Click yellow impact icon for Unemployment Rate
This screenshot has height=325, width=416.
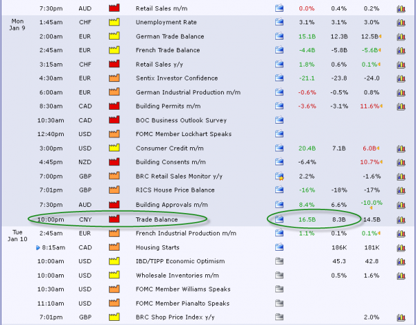tap(114, 22)
